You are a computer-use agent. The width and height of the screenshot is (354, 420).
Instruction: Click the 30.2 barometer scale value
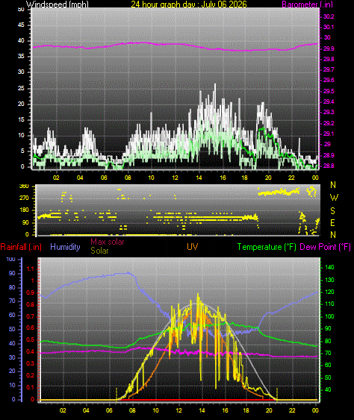click(x=329, y=16)
